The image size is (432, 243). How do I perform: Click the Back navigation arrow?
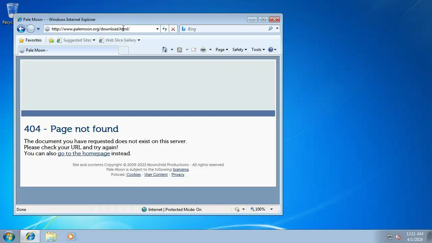coord(21,29)
